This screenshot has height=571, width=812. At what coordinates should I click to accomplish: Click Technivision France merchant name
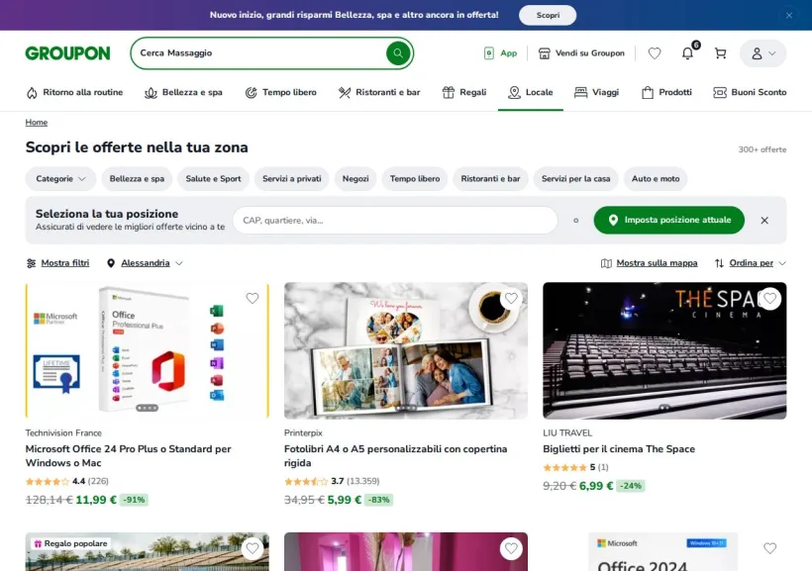[x=63, y=432]
